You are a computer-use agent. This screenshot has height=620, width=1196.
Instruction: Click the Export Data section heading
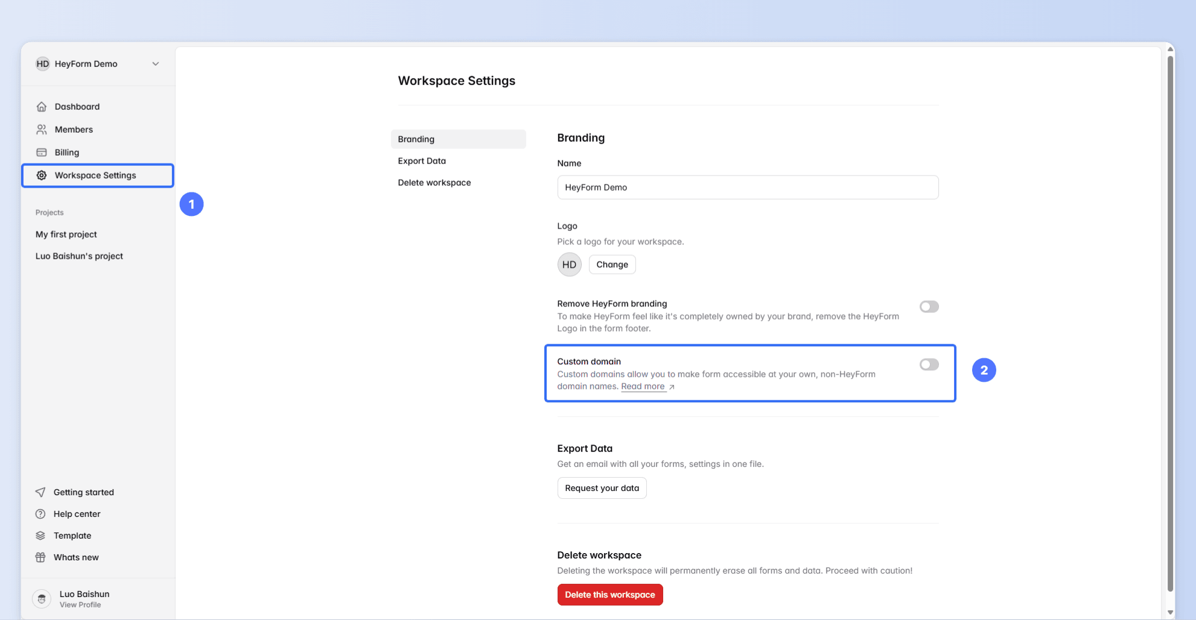click(585, 449)
